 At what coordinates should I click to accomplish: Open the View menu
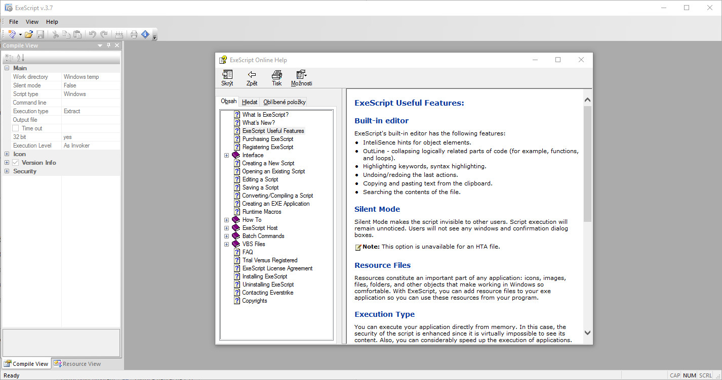click(x=32, y=22)
